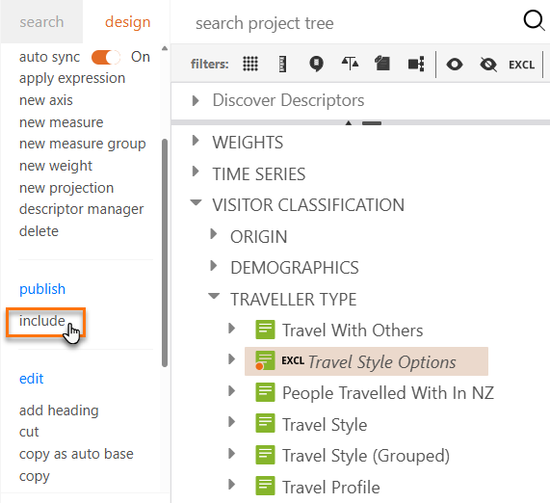This screenshot has height=503, width=550.
Task: Expand Travel Style Options
Action: point(231,359)
